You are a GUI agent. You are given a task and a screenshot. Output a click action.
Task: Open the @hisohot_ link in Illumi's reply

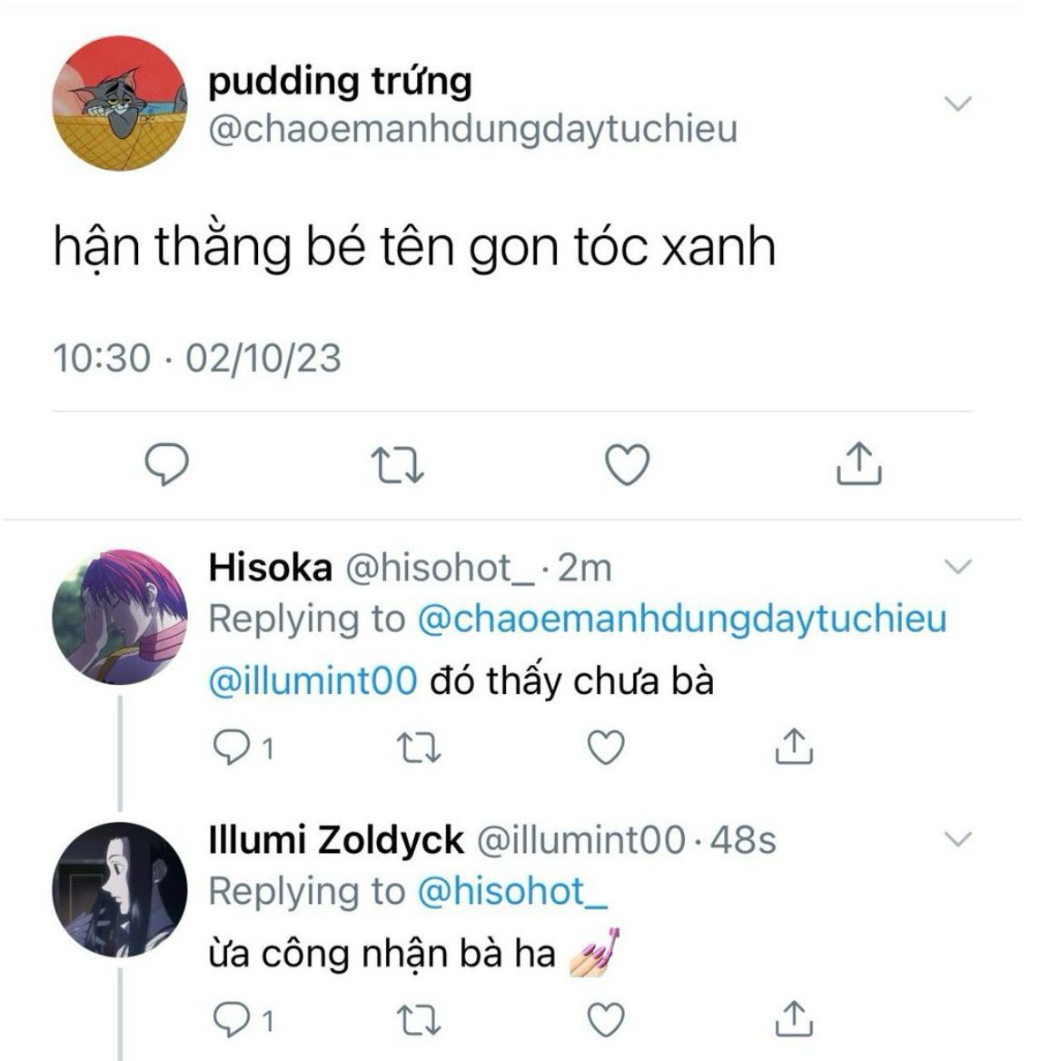point(512,892)
